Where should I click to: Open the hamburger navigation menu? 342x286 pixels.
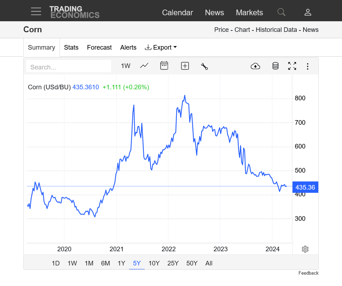(x=36, y=11)
